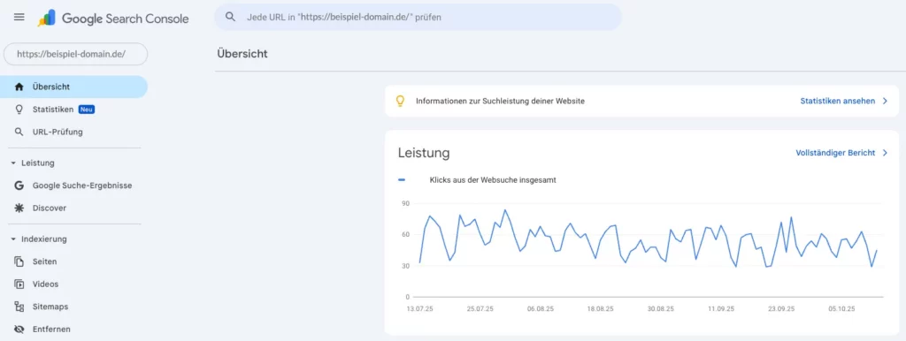The image size is (906, 341).
Task: Click the Google Search Console logo
Action: (114, 19)
